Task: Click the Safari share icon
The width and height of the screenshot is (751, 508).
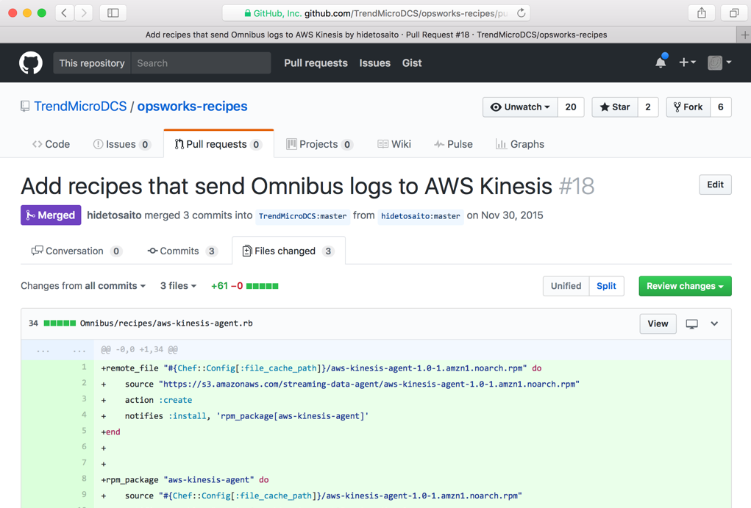Action: (x=701, y=13)
